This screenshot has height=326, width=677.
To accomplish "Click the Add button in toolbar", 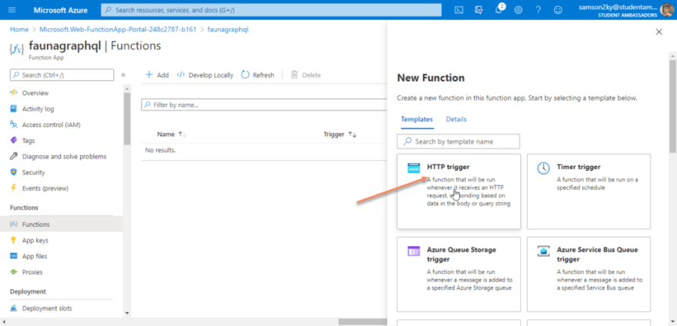I will [x=157, y=75].
